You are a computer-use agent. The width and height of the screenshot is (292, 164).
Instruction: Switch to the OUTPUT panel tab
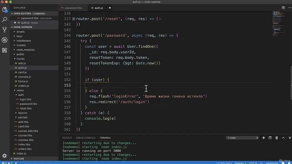[x=67, y=138]
